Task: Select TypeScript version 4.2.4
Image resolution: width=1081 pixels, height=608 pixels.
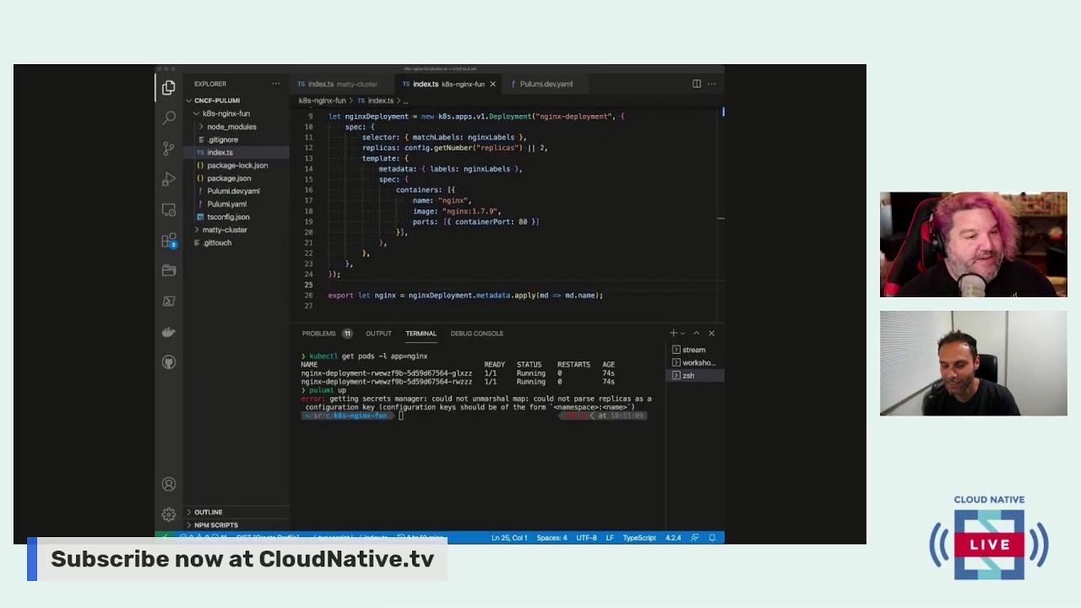Action: click(x=673, y=538)
